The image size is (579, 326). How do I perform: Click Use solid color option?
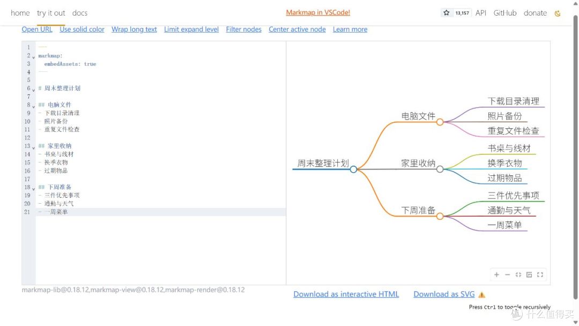(x=82, y=29)
